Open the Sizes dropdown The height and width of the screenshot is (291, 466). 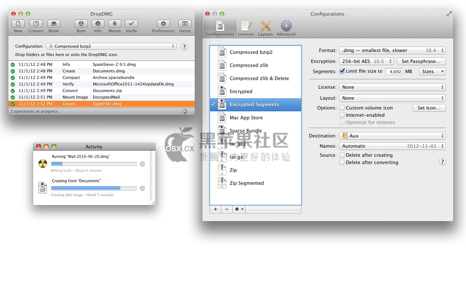[x=433, y=72]
